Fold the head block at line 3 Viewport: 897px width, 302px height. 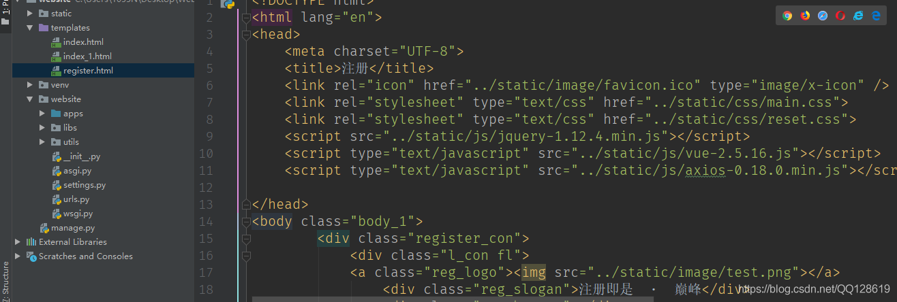point(246,35)
